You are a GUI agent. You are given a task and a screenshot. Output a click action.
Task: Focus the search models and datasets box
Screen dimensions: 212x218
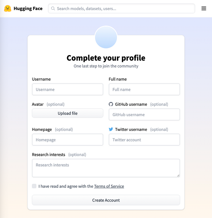124,9
